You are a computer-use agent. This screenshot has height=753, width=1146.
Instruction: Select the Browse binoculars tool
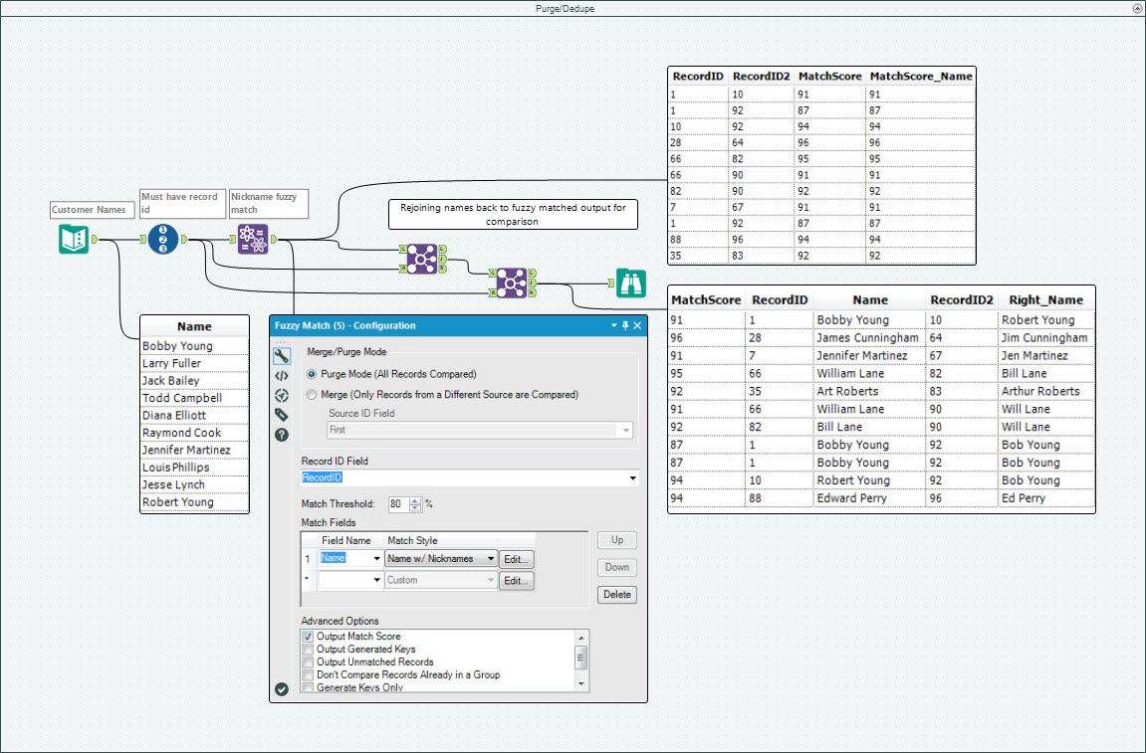pyautogui.click(x=630, y=282)
